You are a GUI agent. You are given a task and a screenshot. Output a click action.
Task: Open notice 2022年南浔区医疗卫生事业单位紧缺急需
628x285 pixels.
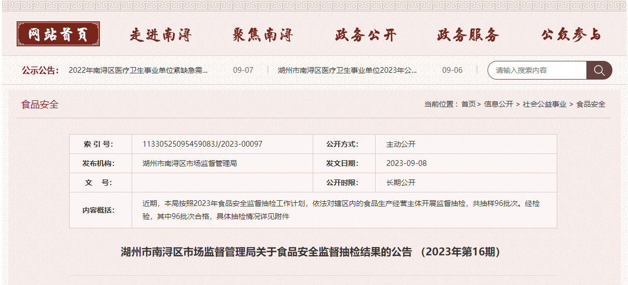tap(138, 70)
